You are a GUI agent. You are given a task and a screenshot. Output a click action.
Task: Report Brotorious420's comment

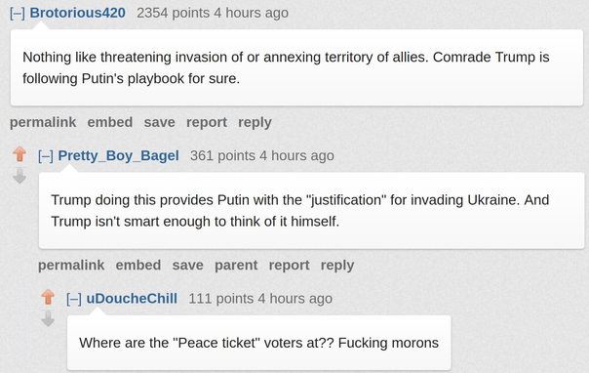[x=207, y=123]
